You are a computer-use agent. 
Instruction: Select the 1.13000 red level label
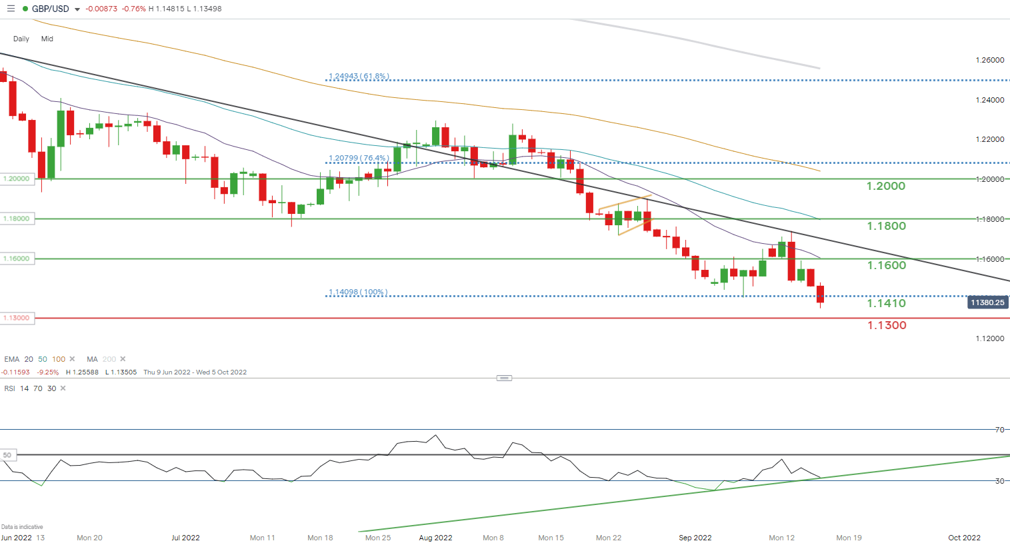coord(17,318)
